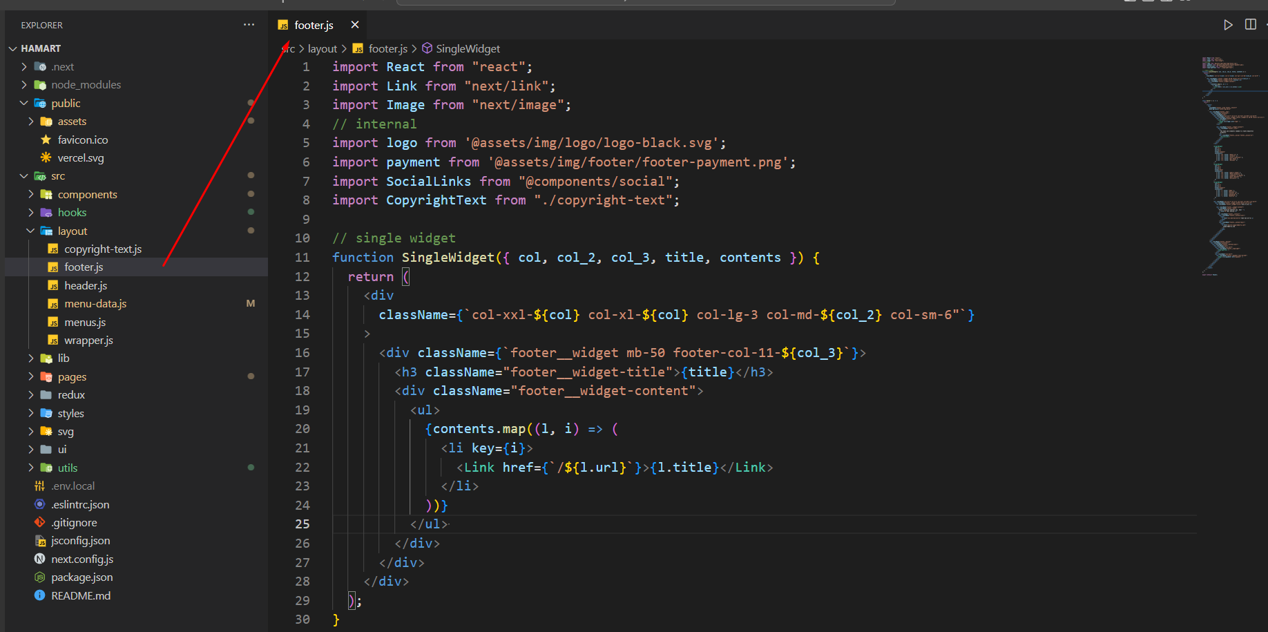Click the next.config.js N icon
The height and width of the screenshot is (632, 1268).
(x=39, y=559)
